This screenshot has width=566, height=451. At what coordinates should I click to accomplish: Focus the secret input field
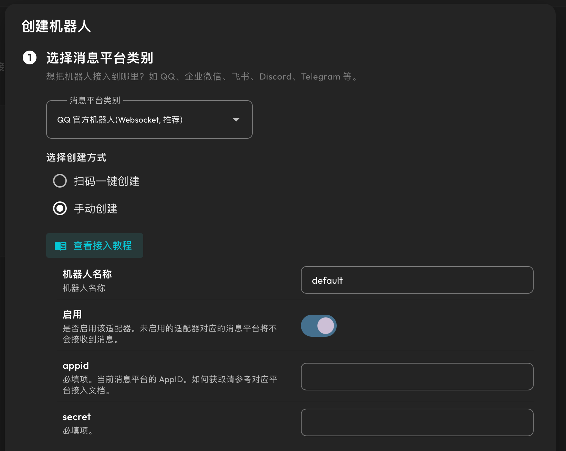click(417, 422)
